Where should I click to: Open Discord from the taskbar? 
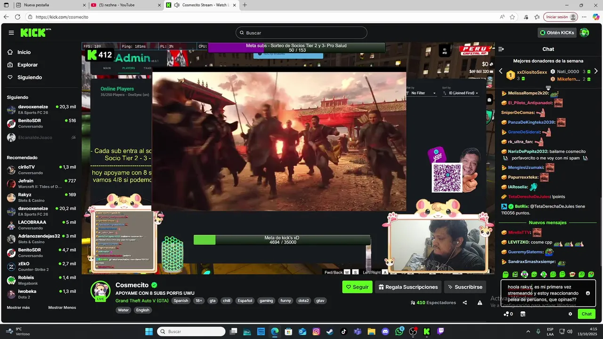(x=385, y=331)
